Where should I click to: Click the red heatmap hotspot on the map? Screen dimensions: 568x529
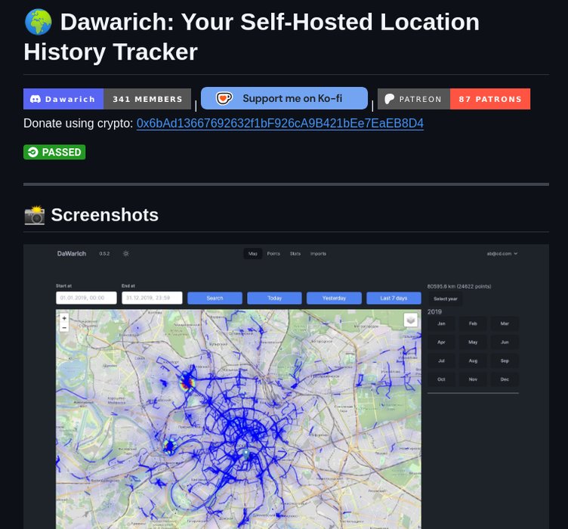(187, 382)
